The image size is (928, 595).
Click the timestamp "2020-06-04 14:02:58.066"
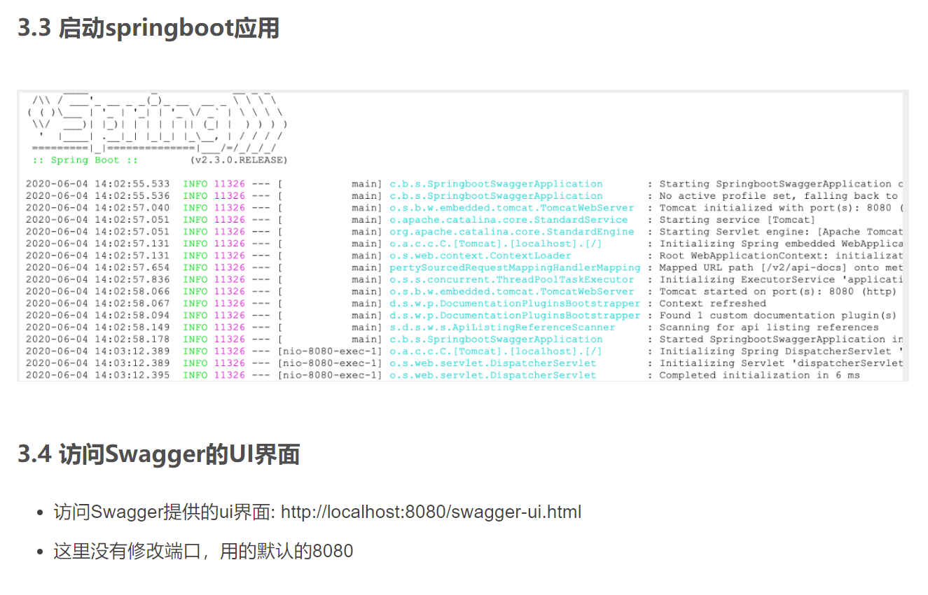tap(98, 291)
